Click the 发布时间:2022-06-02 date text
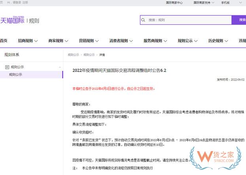246x175 pixels. pyautogui.click(x=231, y=80)
